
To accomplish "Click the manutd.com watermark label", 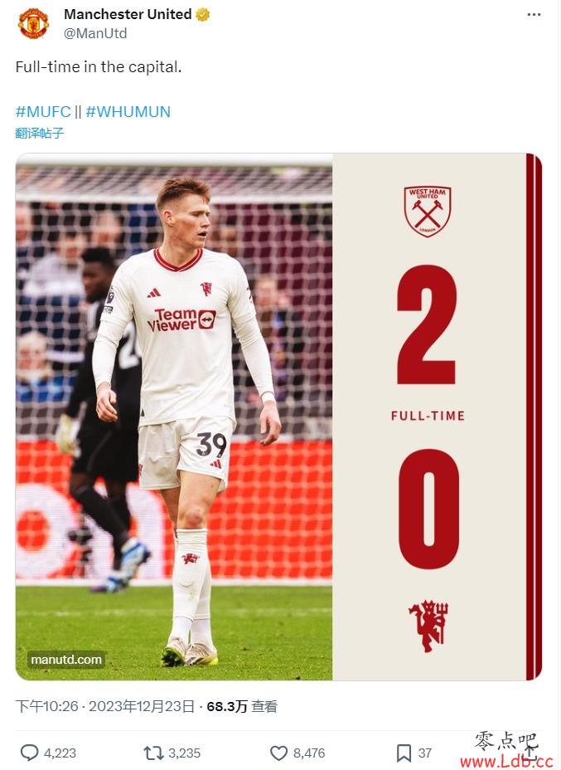I will (66, 659).
